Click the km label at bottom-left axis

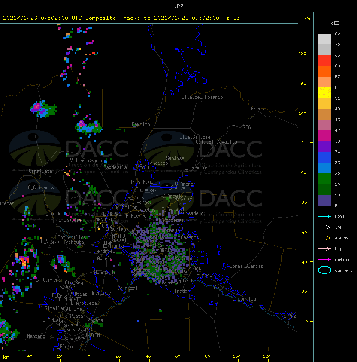[6, 357]
